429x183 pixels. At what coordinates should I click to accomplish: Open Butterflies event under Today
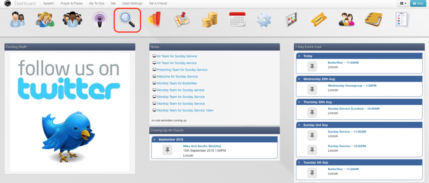click(x=343, y=62)
